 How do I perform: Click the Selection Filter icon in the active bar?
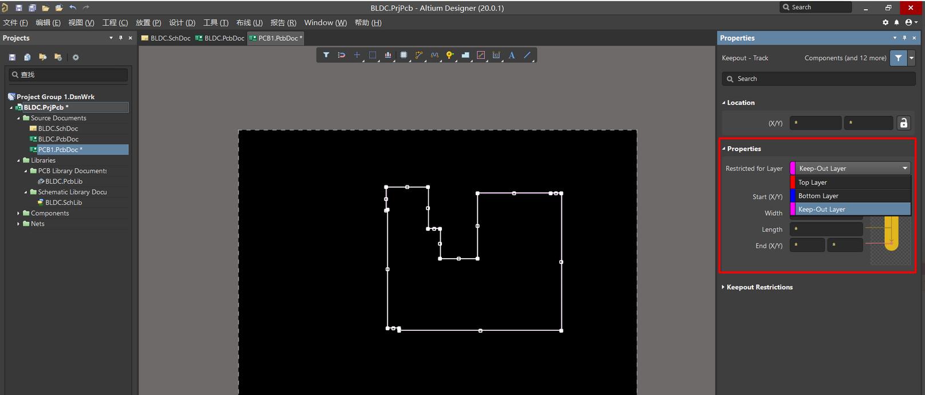(x=326, y=55)
